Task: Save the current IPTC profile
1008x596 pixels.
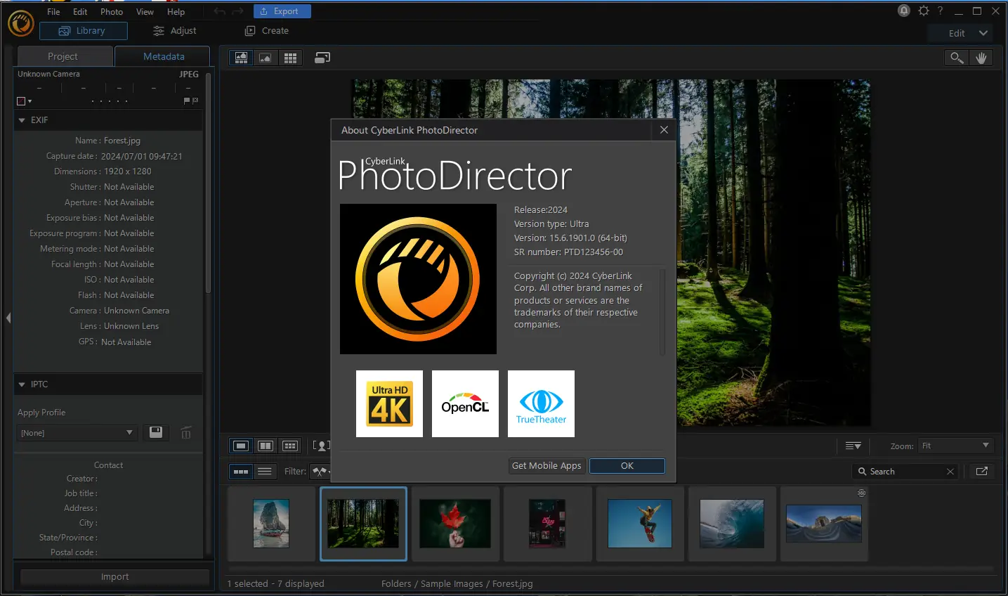Action: [155, 432]
